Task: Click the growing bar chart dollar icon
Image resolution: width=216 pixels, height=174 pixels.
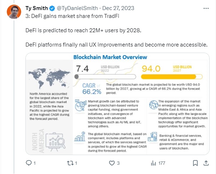Action: tap(80, 136)
